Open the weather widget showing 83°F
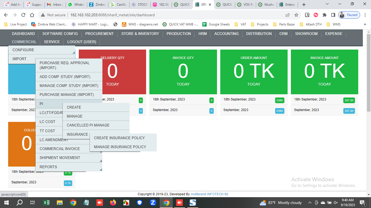Image resolution: width=371 pixels, height=208 pixels. tap(281, 203)
